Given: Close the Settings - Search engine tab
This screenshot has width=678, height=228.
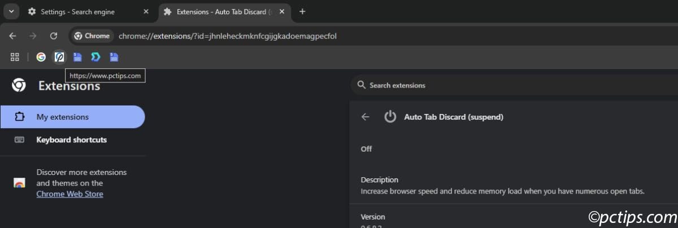Looking at the screenshot, I should pos(146,11).
